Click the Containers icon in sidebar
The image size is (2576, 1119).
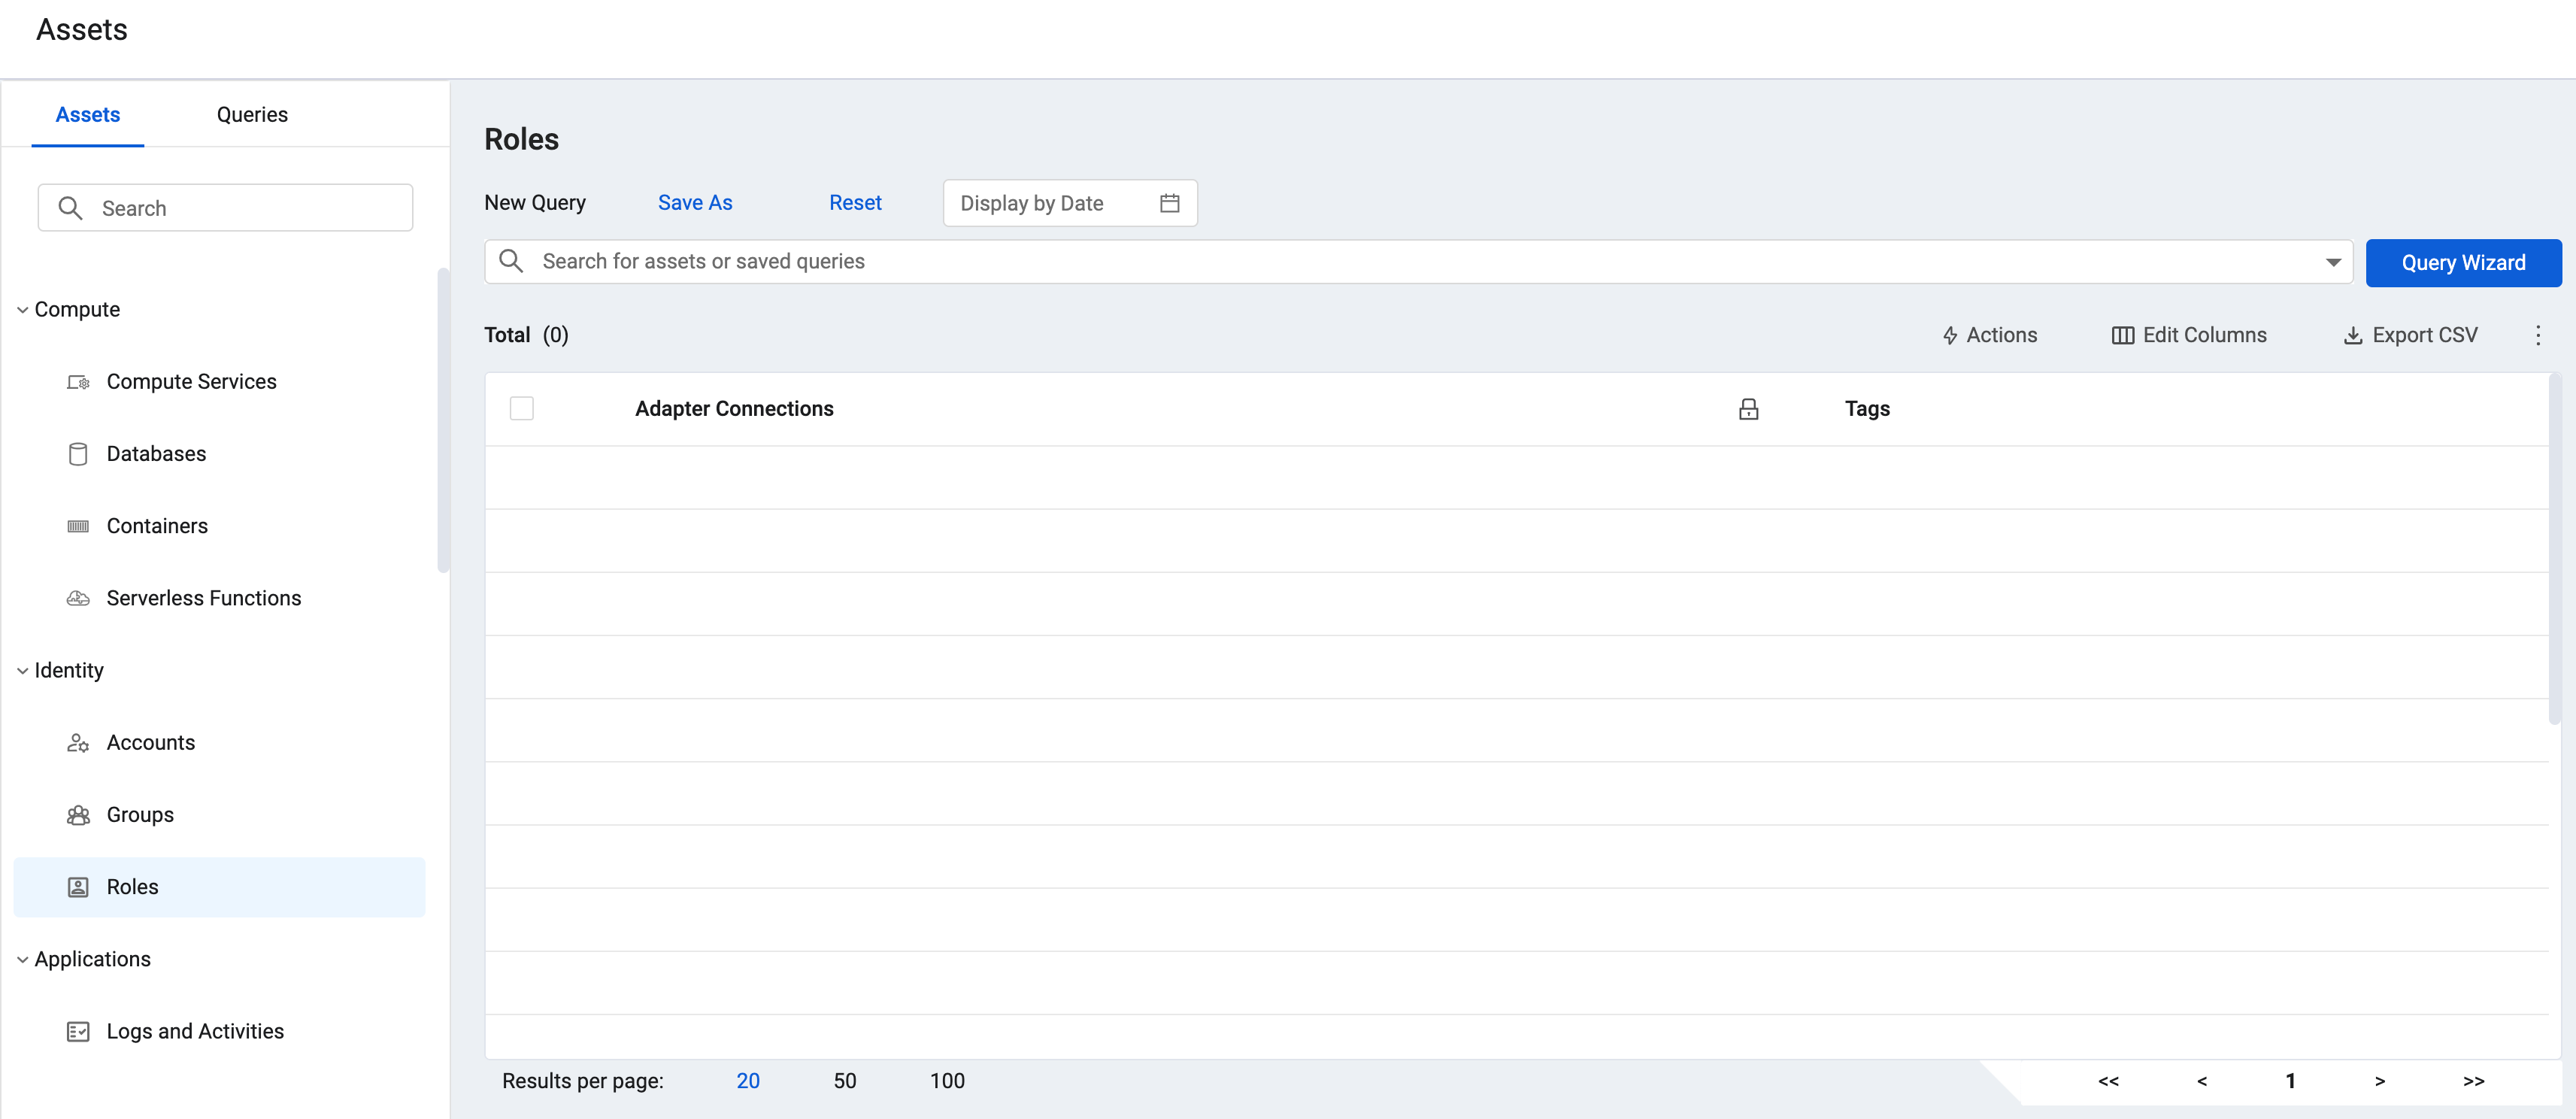click(78, 526)
